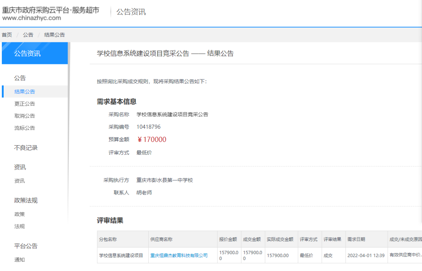Go to 公告 in the breadcrumb
The height and width of the screenshot is (271, 422).
point(28,35)
